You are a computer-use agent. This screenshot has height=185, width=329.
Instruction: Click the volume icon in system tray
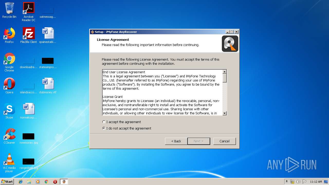[298, 182]
